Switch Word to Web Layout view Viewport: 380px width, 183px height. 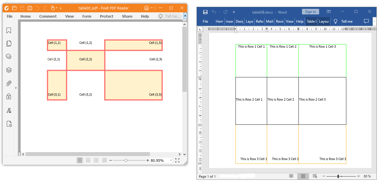pyautogui.click(x=315, y=176)
